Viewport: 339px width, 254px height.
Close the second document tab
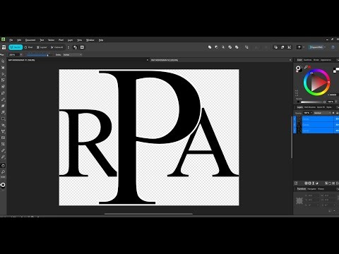coord(290,60)
